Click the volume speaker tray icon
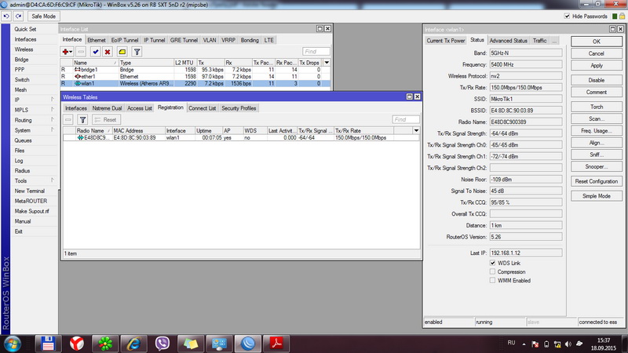Screen dimensions: 628x353 [568, 344]
